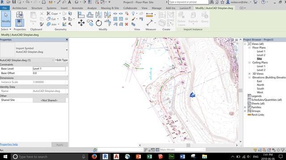Click Save in quick access toolbar
This screenshot has width=286, height=160.
[14, 2]
